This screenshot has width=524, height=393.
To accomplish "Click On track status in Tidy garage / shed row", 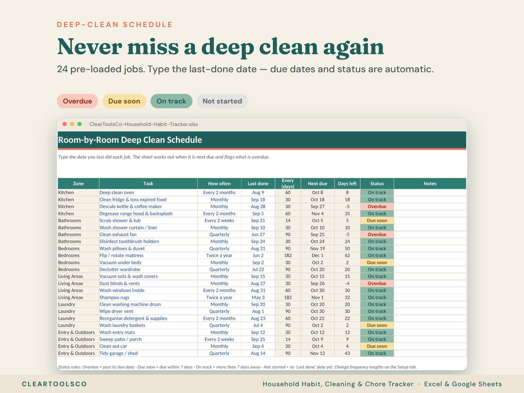I will (377, 353).
